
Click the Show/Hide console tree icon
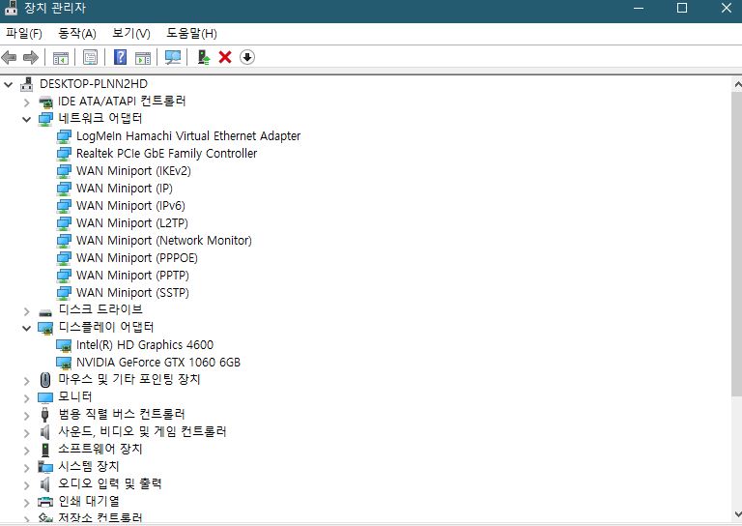(60, 57)
